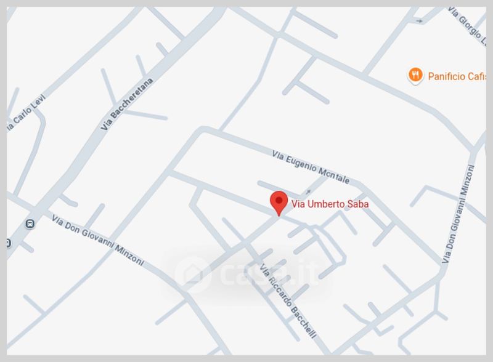Image resolution: width=493 pixels, height=362 pixels.
Task: Select the Via Baccheretana street label
Action: tap(127, 104)
